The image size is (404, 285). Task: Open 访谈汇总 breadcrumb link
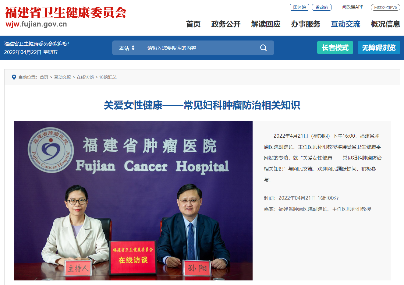click(x=108, y=77)
